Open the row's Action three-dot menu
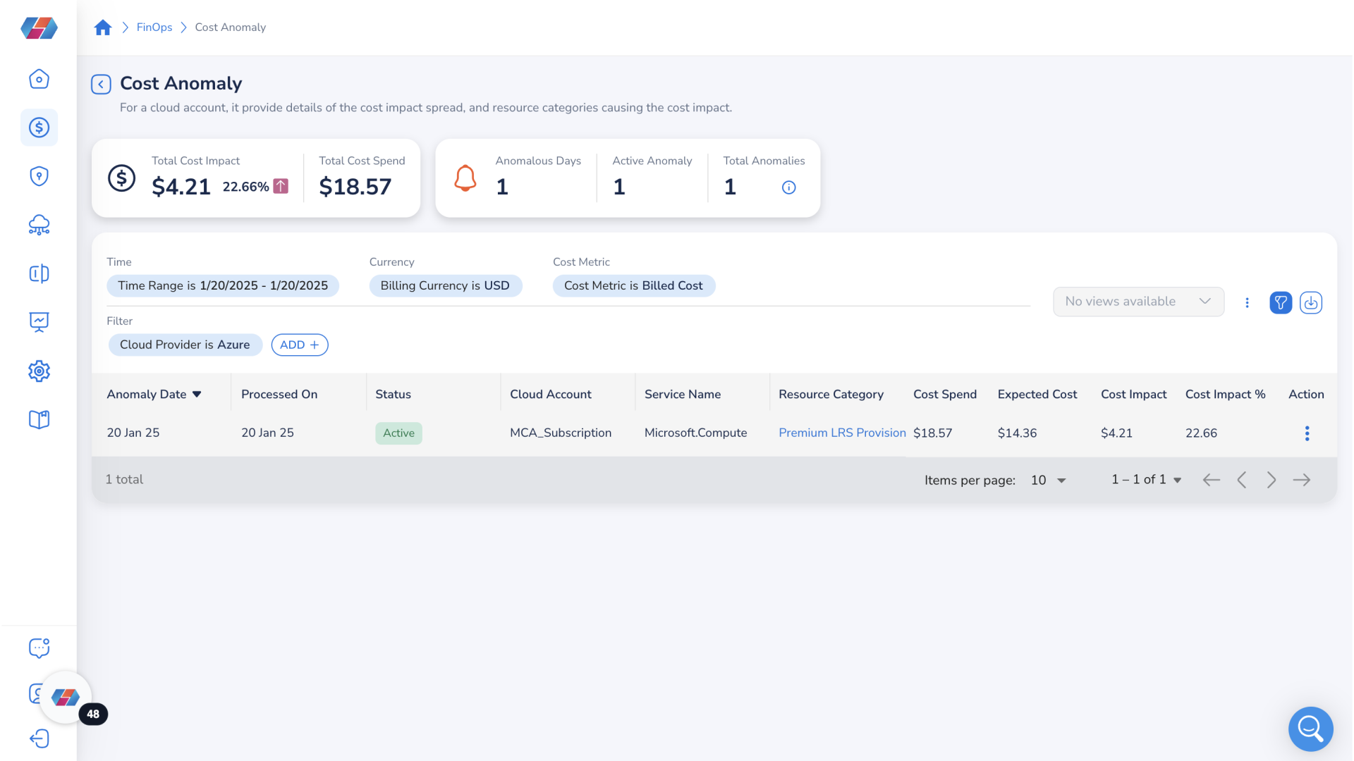The width and height of the screenshot is (1354, 761). pyautogui.click(x=1307, y=433)
